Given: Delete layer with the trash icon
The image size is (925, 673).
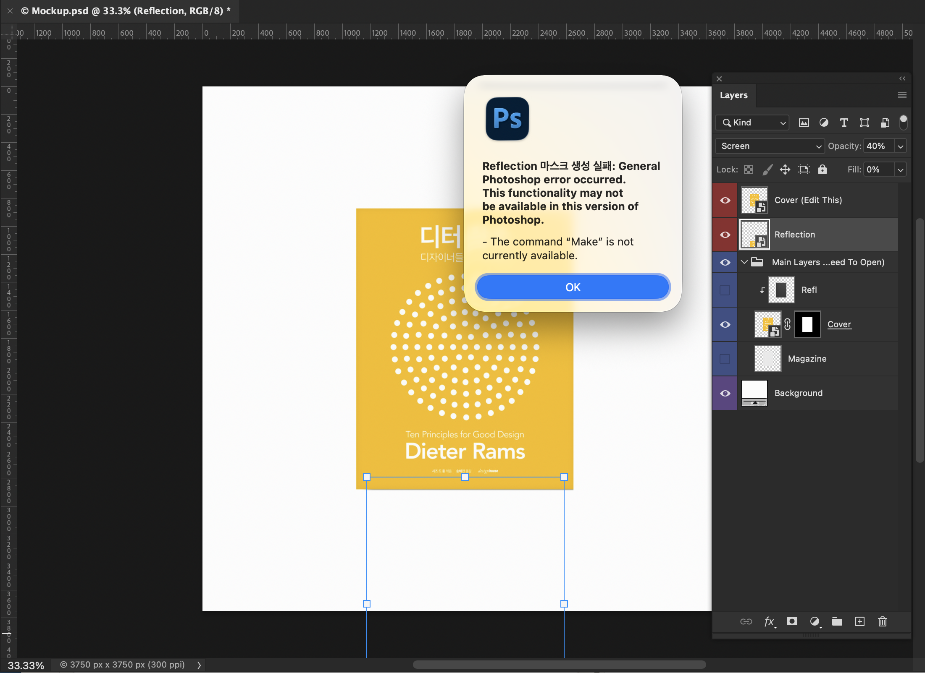Looking at the screenshot, I should pyautogui.click(x=882, y=621).
